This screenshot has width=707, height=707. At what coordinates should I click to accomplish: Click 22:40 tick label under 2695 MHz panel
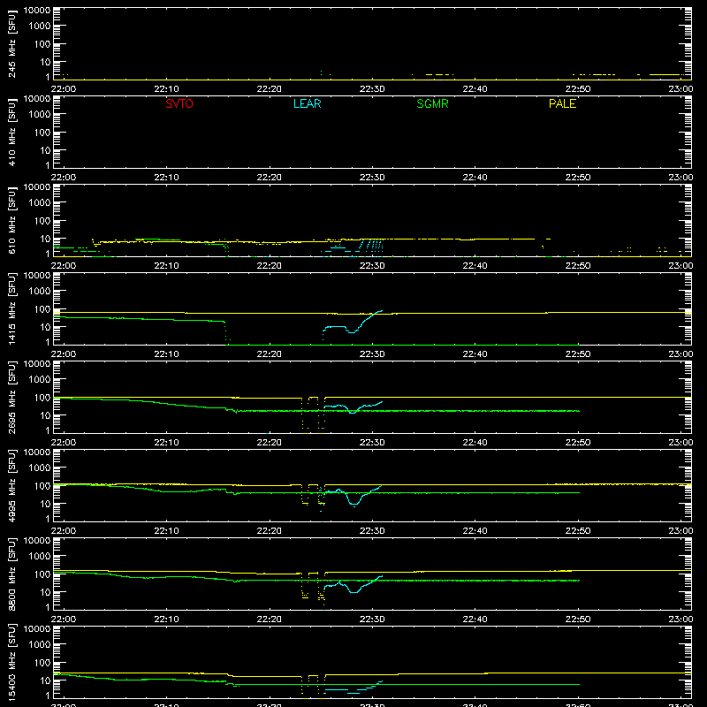(475, 443)
